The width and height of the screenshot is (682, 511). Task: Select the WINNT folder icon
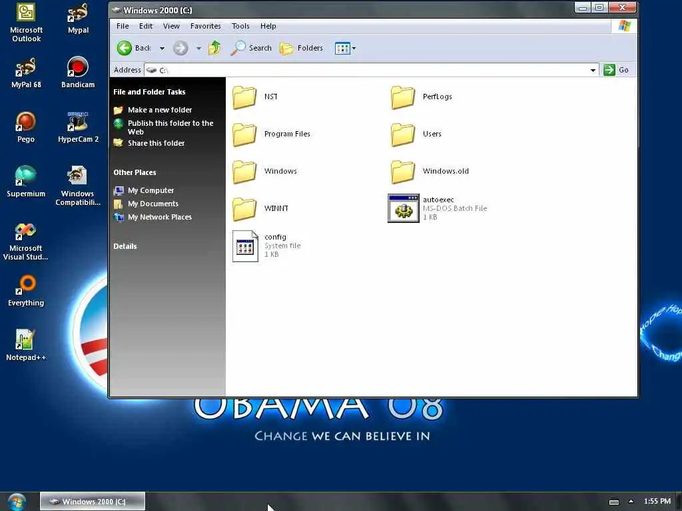(x=244, y=209)
